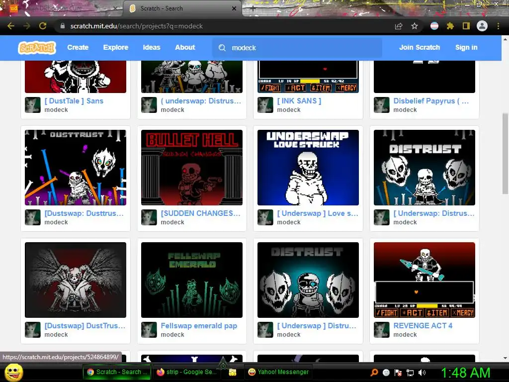
Task: Switch to the Scratch - Search tab
Action: [182, 8]
